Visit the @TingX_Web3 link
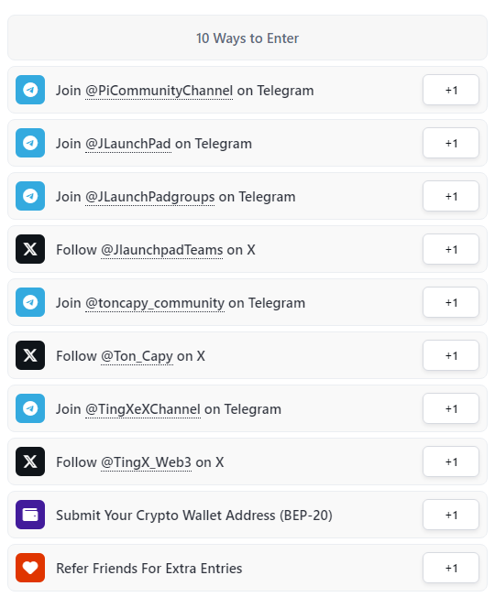This screenshot has height=597, width=495. tap(146, 462)
